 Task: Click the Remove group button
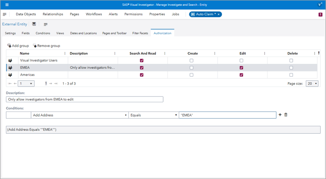pos(46,46)
